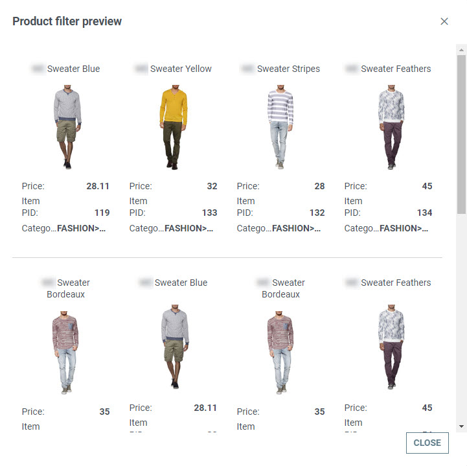Click the Sweater Yellow product title
Viewport: 467px width, 466px height.
[181, 69]
